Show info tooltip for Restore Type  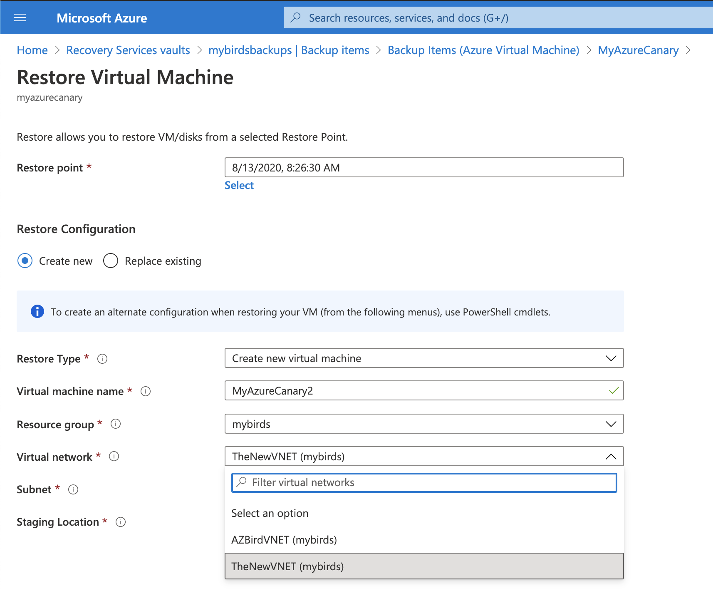(x=102, y=359)
